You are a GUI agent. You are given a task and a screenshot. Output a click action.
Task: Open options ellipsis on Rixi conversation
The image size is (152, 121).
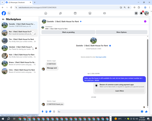tap(33, 33)
